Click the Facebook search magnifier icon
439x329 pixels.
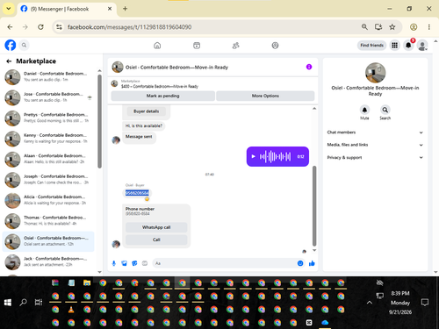[24, 45]
